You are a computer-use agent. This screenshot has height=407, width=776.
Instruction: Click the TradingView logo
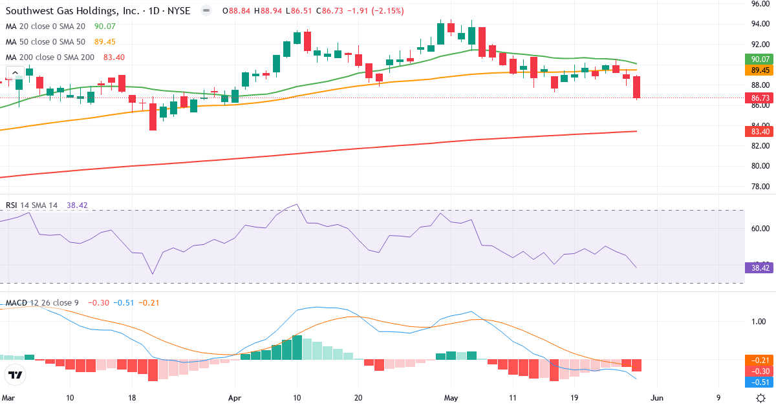16,375
